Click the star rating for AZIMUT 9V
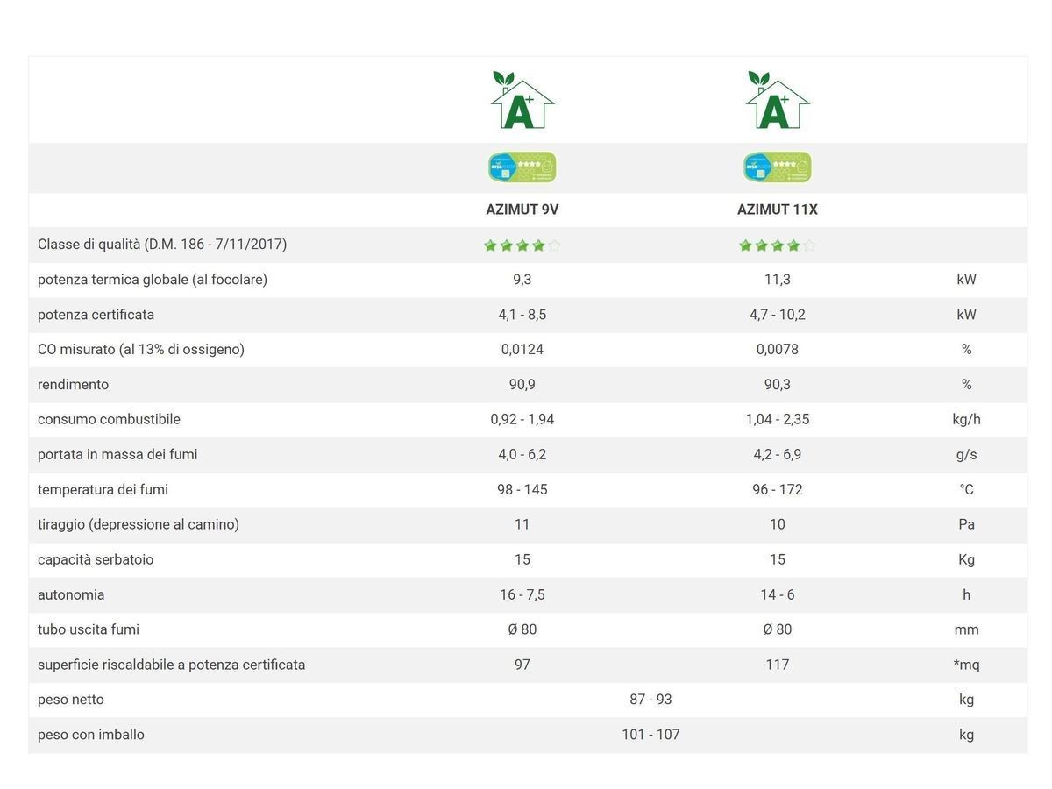 pyautogui.click(x=522, y=245)
